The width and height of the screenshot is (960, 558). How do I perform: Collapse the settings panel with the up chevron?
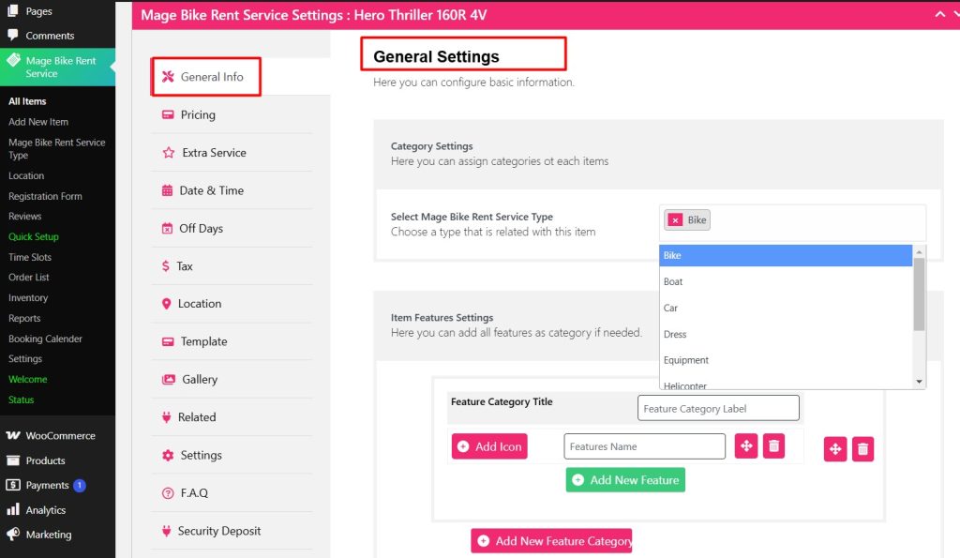point(940,15)
